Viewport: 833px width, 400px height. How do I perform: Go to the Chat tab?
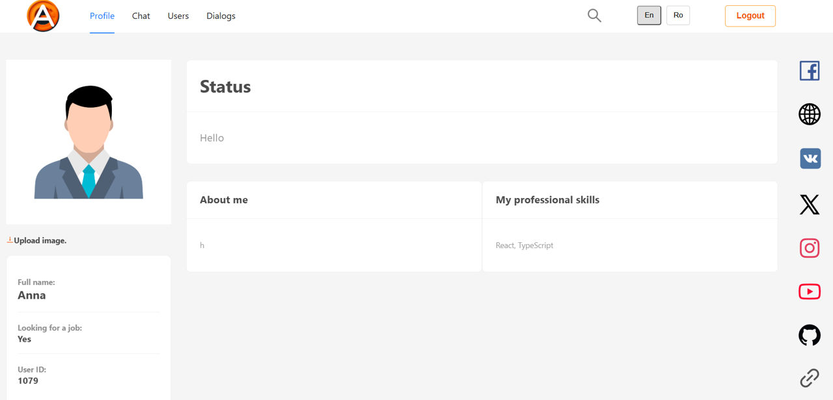[141, 16]
